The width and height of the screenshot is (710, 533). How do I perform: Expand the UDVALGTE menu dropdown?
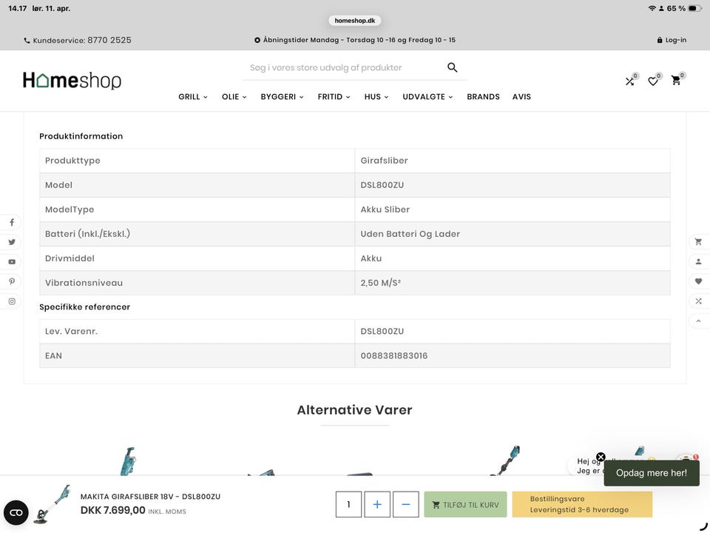(x=428, y=96)
